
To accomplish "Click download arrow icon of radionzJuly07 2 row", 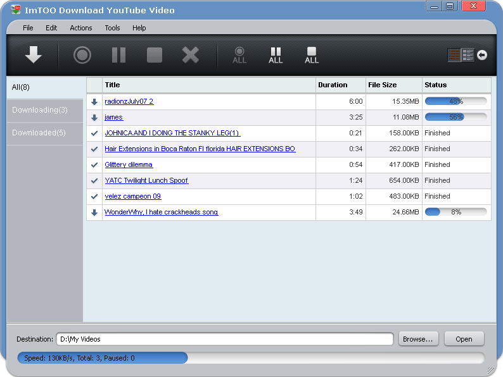I will (x=94, y=102).
